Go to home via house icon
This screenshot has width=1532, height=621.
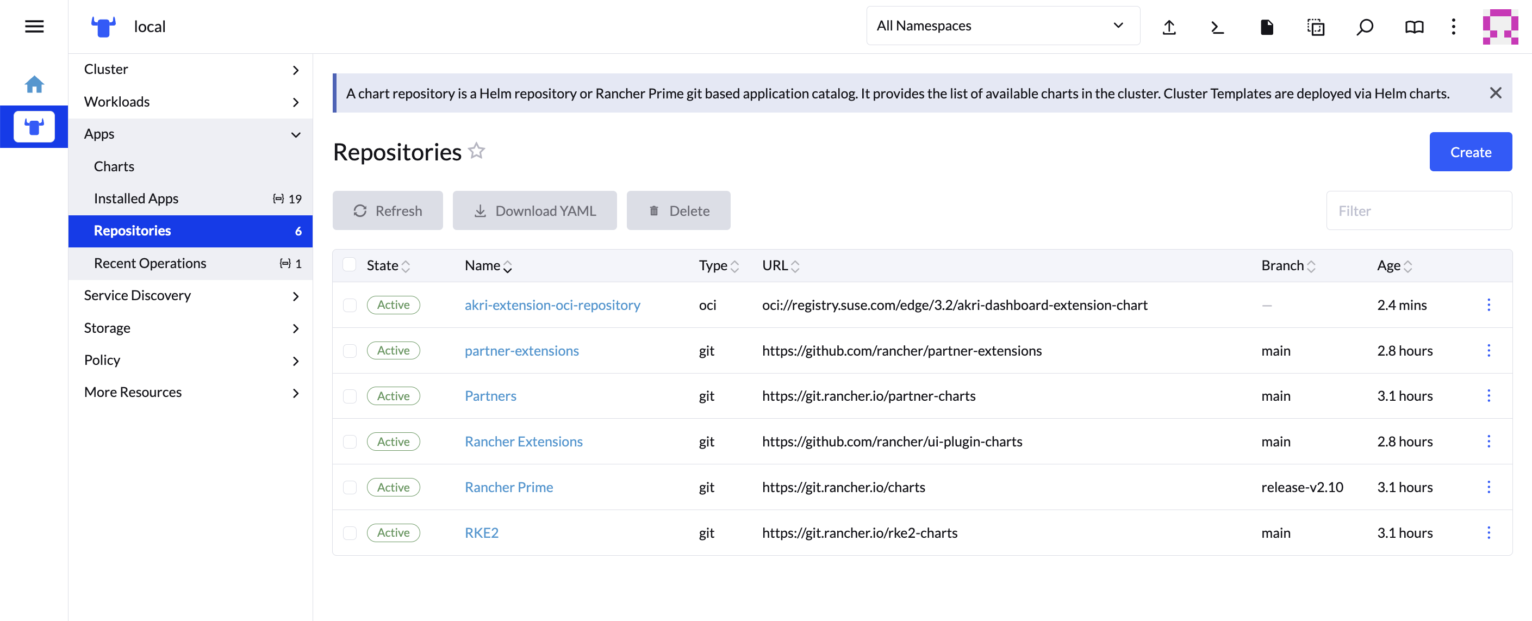(34, 84)
